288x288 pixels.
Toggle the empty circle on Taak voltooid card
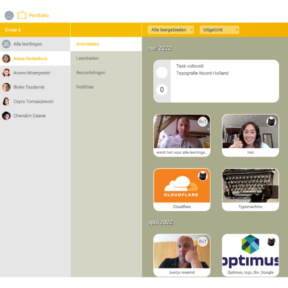pyautogui.click(x=162, y=73)
